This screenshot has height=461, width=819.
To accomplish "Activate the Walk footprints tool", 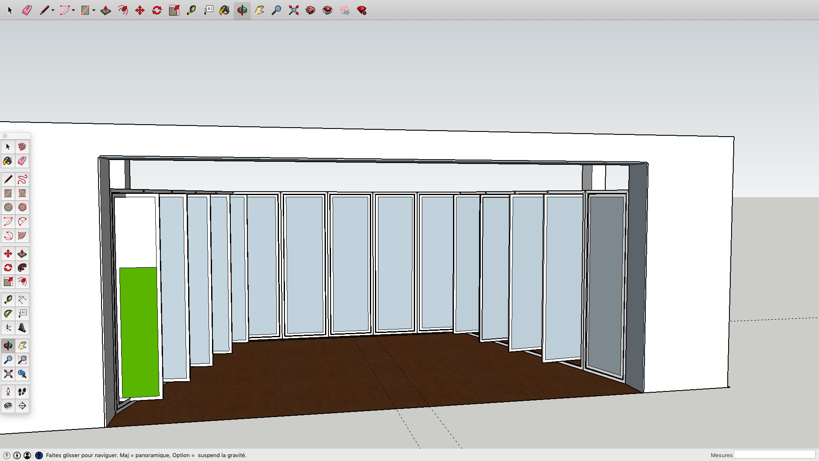I will (x=22, y=391).
